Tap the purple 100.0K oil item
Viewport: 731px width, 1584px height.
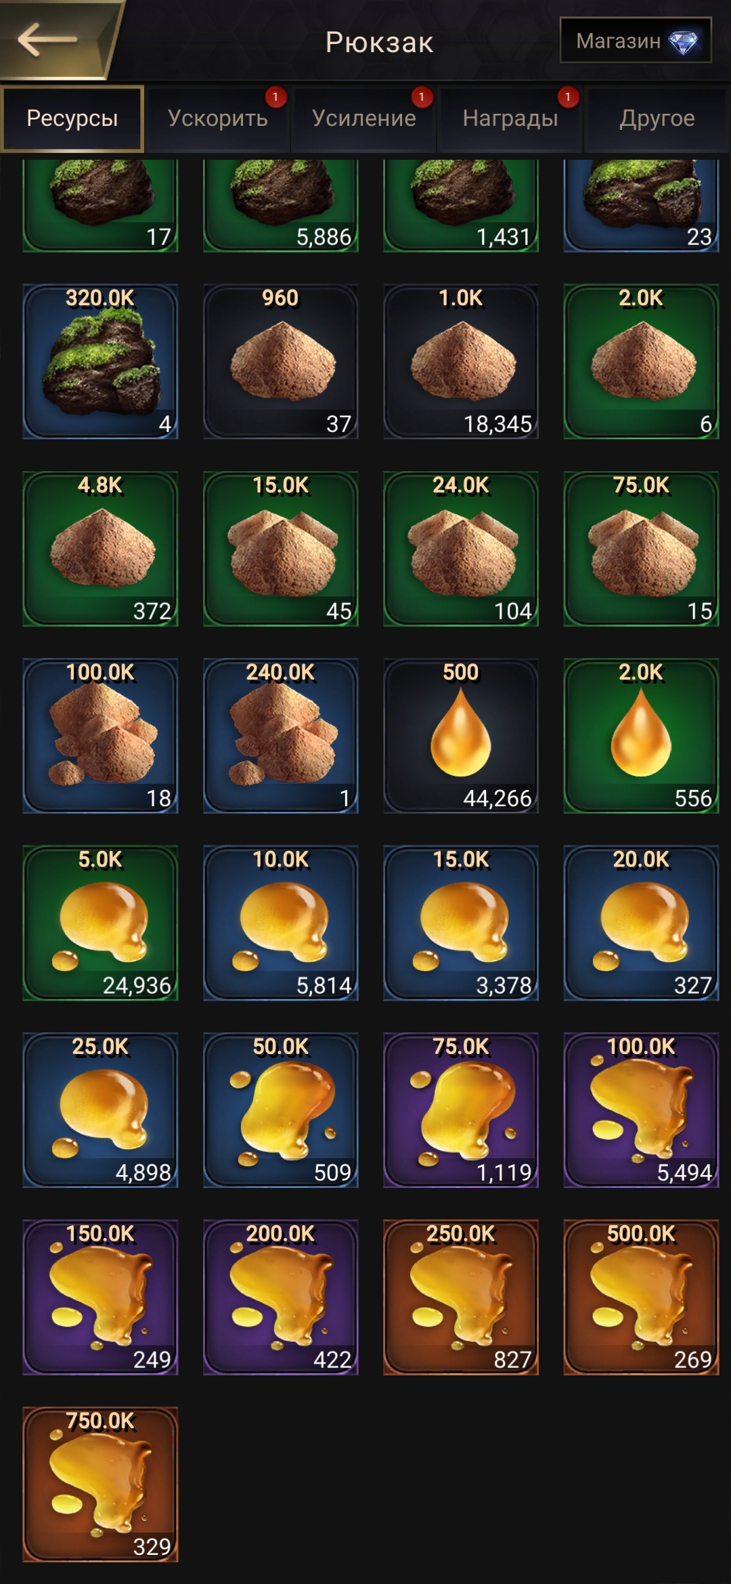click(641, 1110)
